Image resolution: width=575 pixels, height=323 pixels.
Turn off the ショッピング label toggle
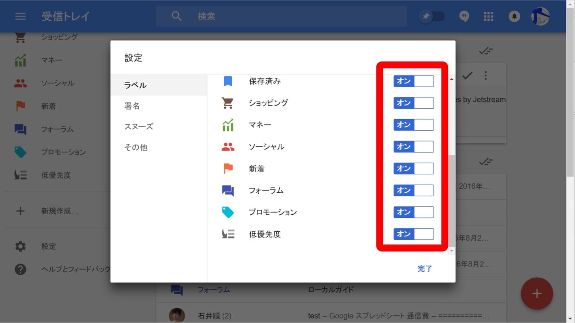(x=413, y=103)
